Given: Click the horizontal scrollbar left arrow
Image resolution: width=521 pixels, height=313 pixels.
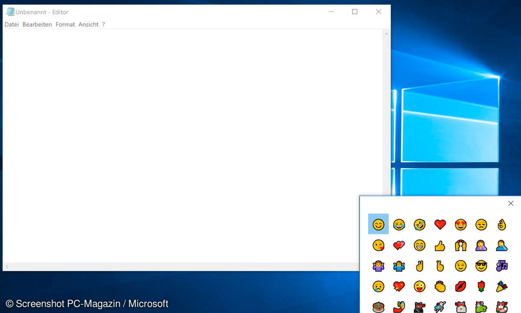Looking at the screenshot, I should pyautogui.click(x=7, y=266).
